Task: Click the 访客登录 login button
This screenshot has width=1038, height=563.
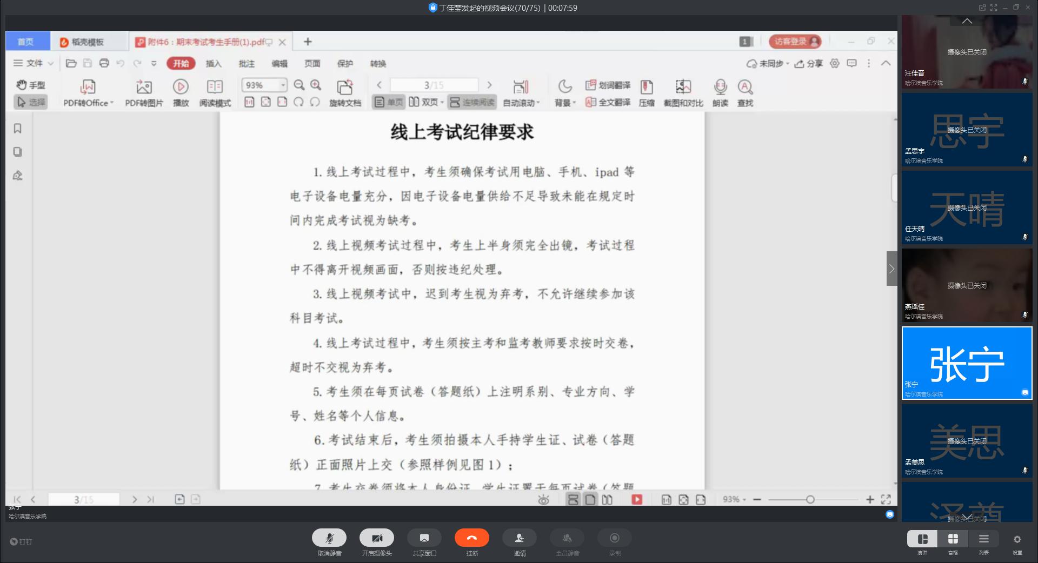Action: [795, 42]
